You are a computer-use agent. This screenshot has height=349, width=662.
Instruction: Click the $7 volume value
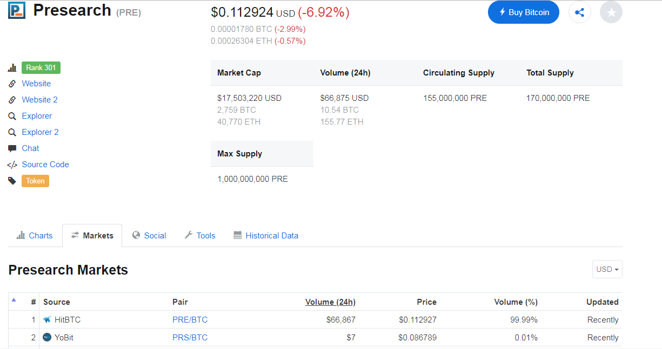(351, 338)
